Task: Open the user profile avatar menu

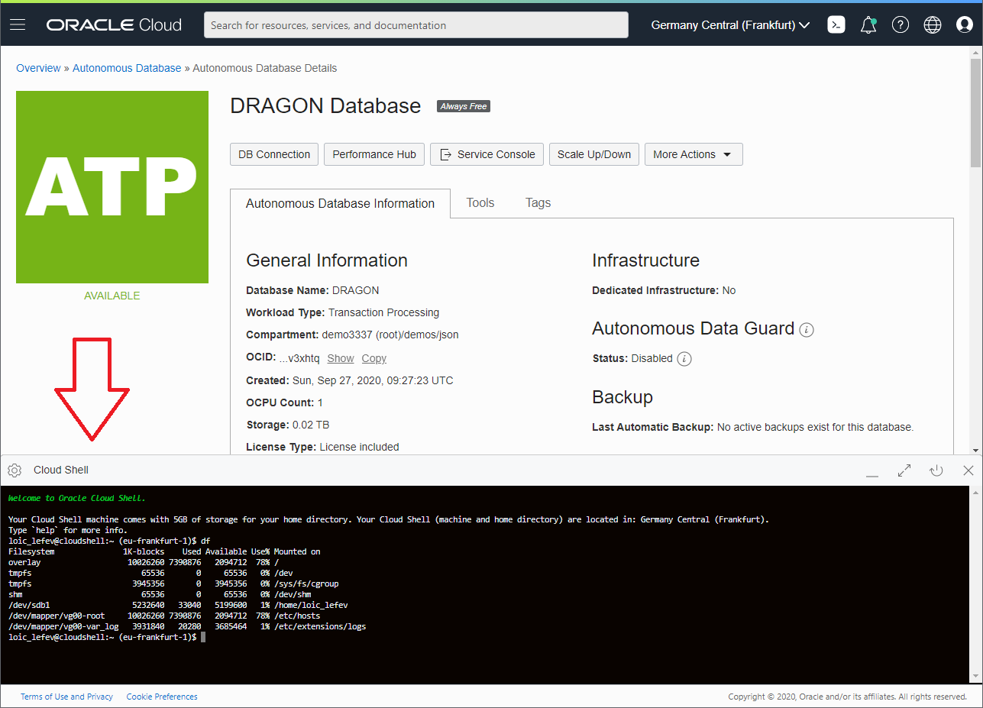Action: click(x=965, y=25)
